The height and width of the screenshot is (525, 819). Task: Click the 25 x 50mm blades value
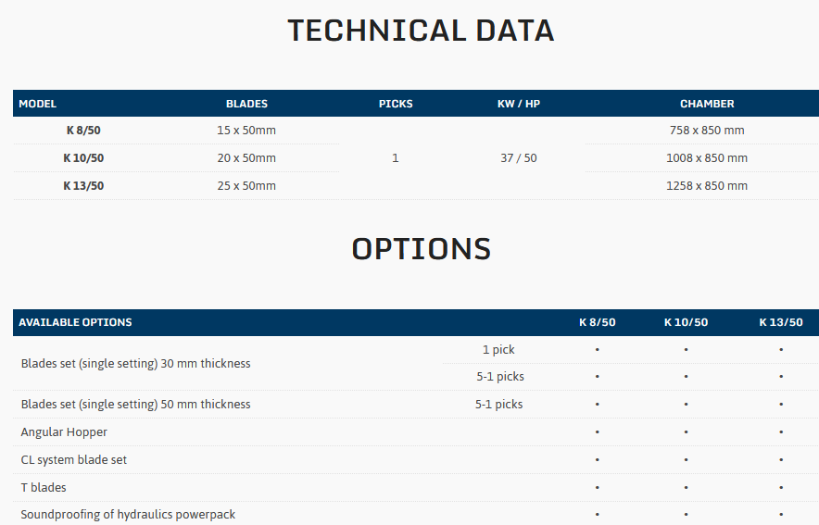coord(246,186)
